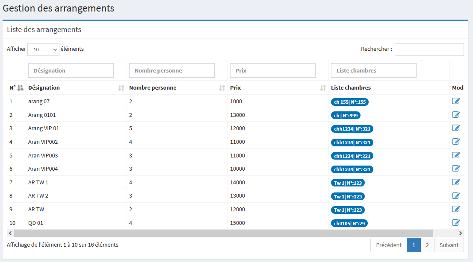Open edit icon for Aran VIP003

tap(456, 155)
